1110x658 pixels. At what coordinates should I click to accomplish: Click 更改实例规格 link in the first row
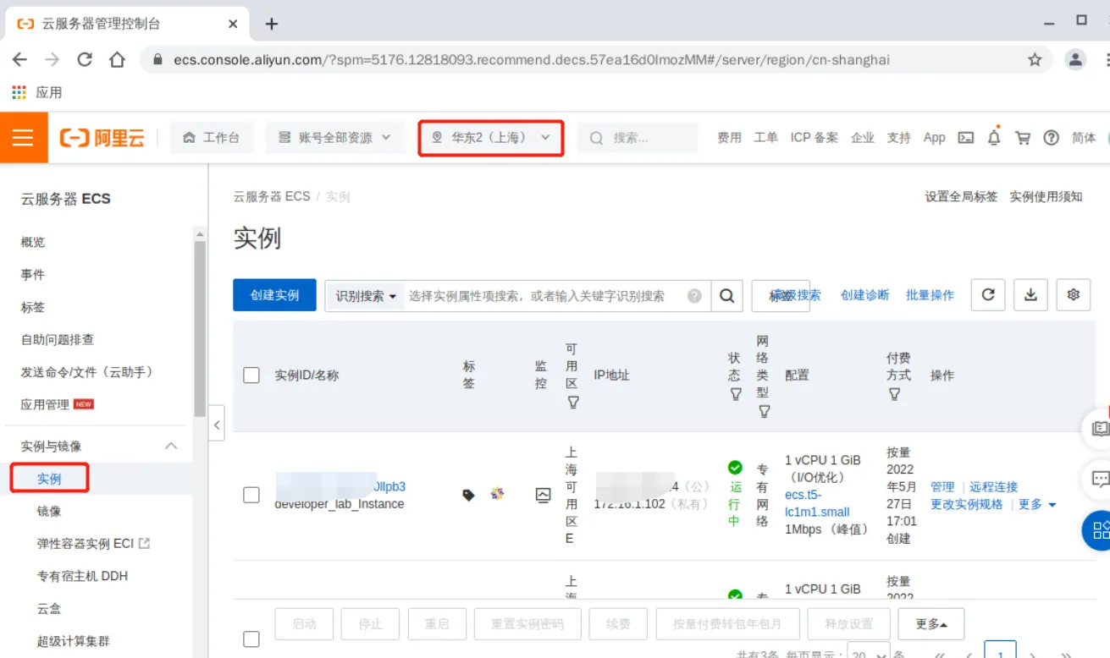(966, 504)
